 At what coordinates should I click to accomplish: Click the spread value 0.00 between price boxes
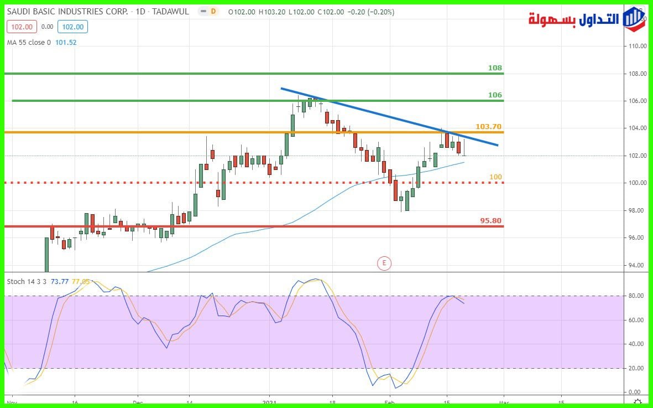pyautogui.click(x=48, y=27)
